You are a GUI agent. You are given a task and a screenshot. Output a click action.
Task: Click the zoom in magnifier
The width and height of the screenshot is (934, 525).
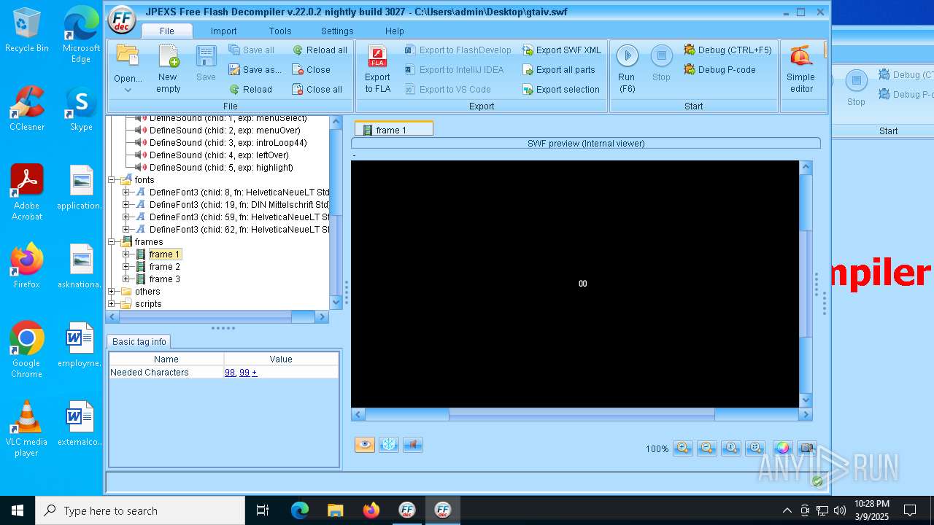683,448
